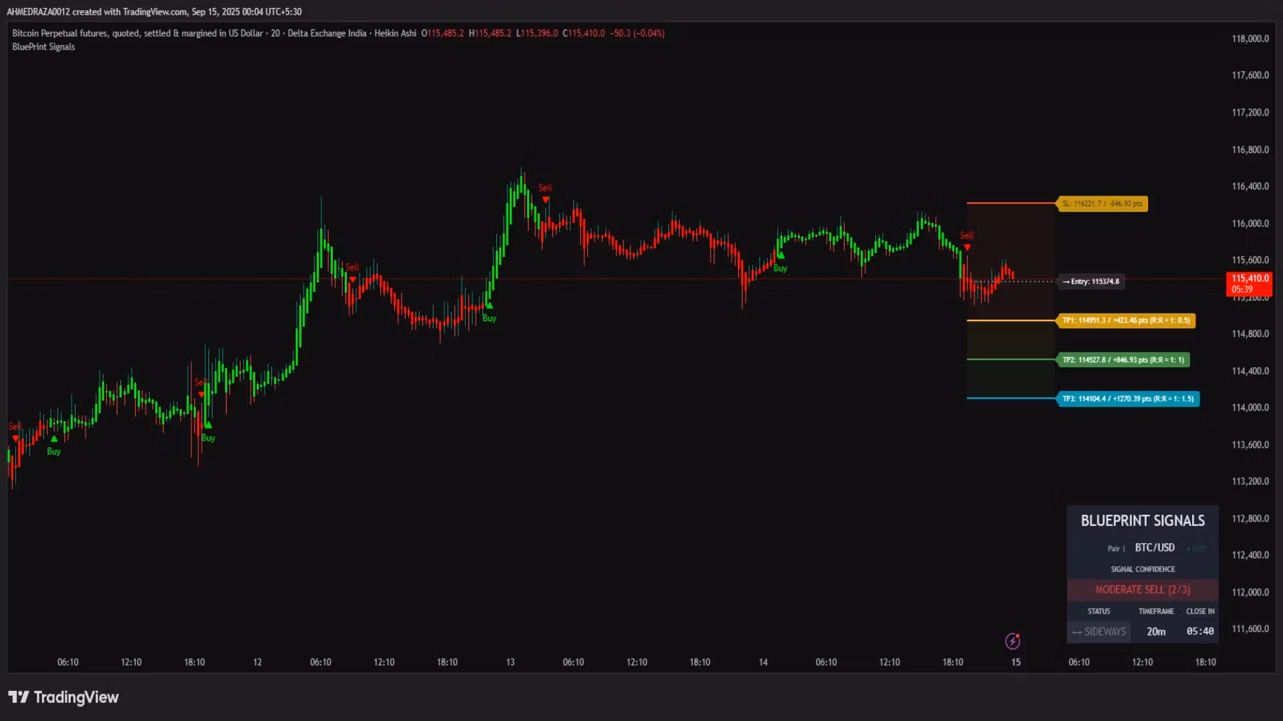
Task: Click the green Buy arrow near the 14th
Action: point(780,256)
